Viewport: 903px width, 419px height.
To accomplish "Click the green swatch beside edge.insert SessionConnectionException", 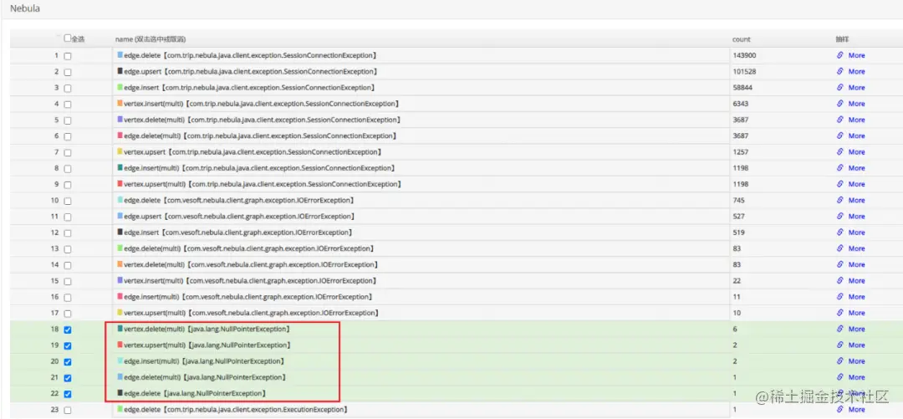I will point(120,87).
